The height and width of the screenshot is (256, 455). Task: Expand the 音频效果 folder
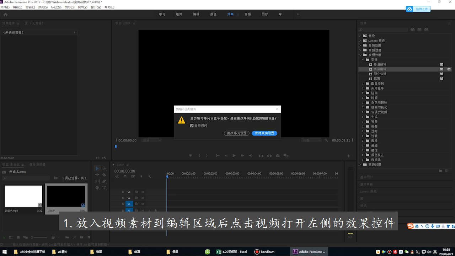click(360, 46)
